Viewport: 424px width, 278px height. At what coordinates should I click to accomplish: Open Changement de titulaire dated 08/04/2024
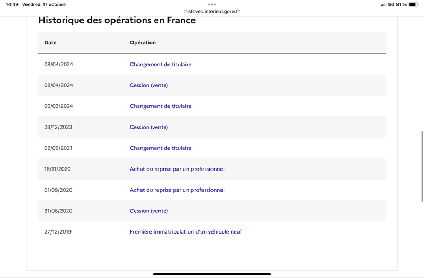161,65
